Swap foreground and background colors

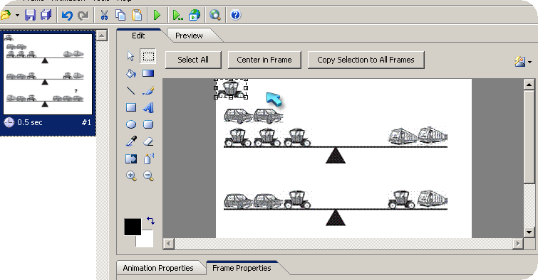[x=150, y=220]
